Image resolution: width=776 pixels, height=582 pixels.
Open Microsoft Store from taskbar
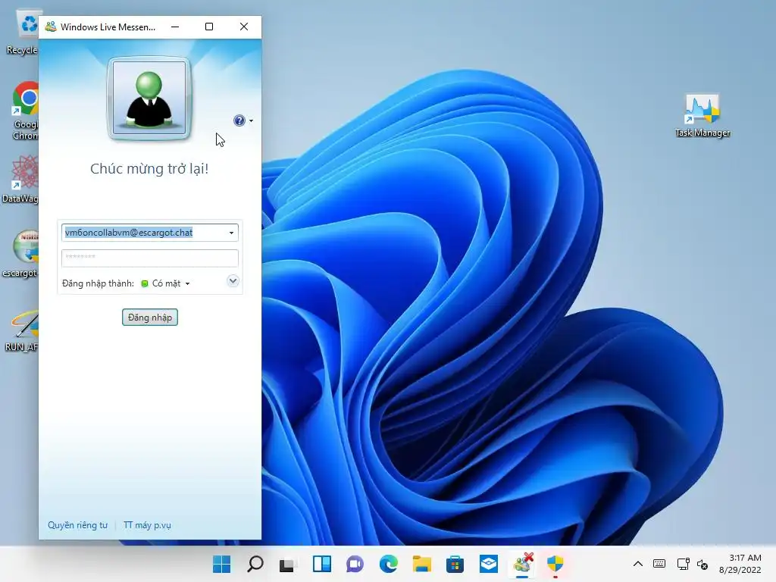pyautogui.click(x=455, y=564)
